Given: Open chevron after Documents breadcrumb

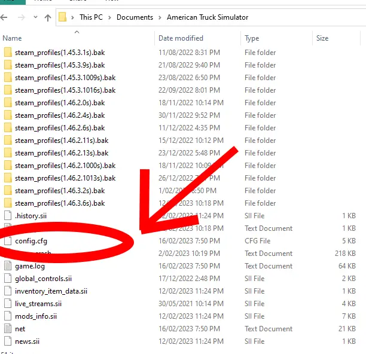Looking at the screenshot, I should click(160, 17).
